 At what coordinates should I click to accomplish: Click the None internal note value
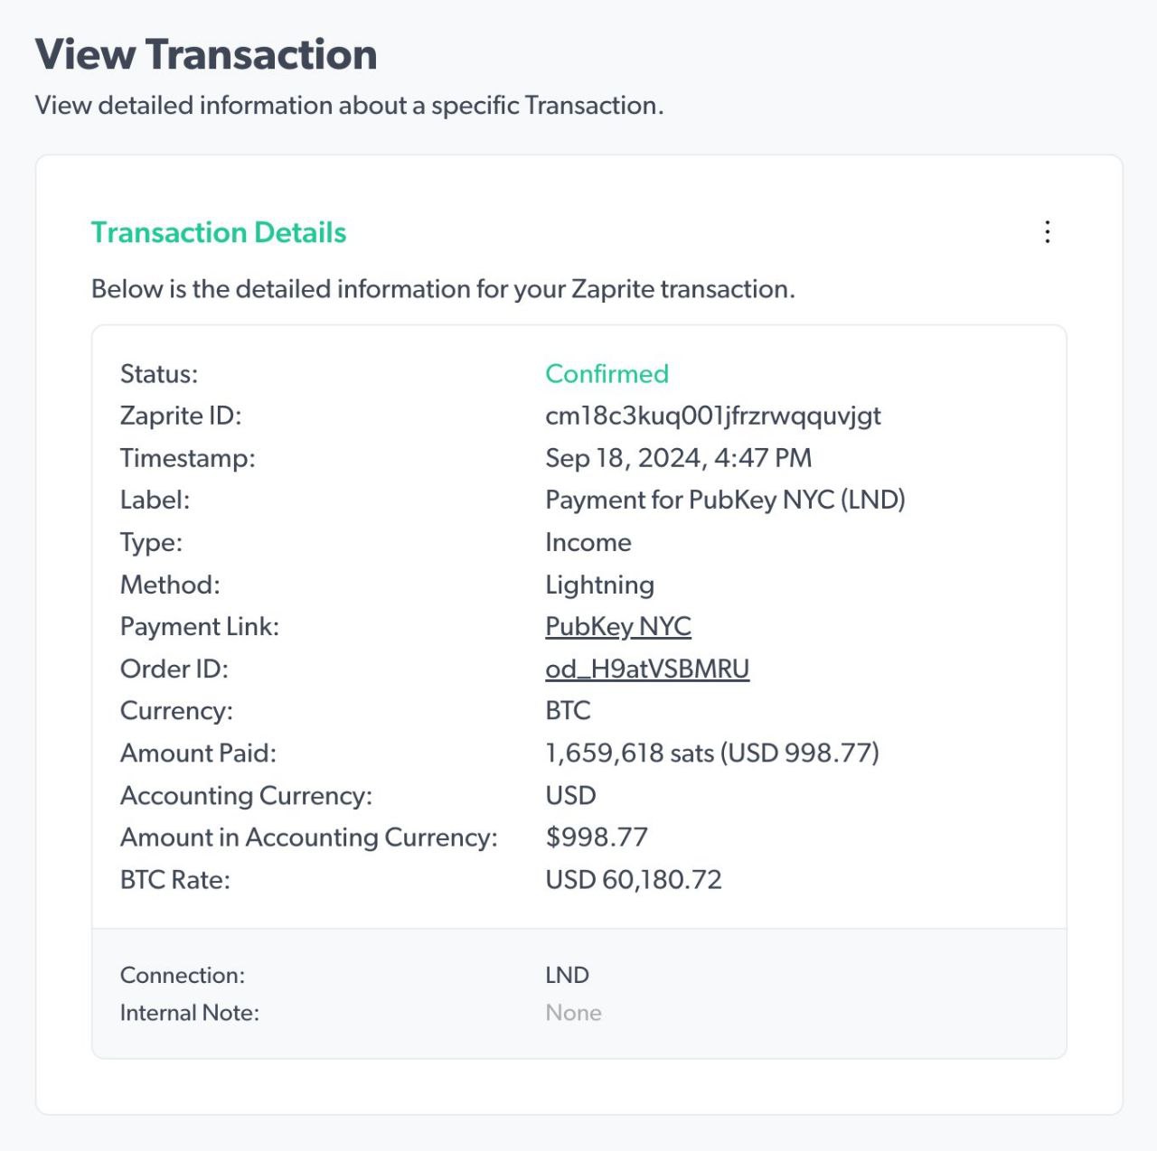tap(573, 1013)
